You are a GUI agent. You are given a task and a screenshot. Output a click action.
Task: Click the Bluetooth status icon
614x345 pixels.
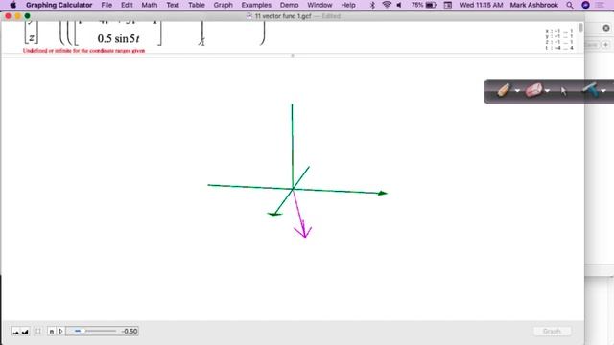372,5
